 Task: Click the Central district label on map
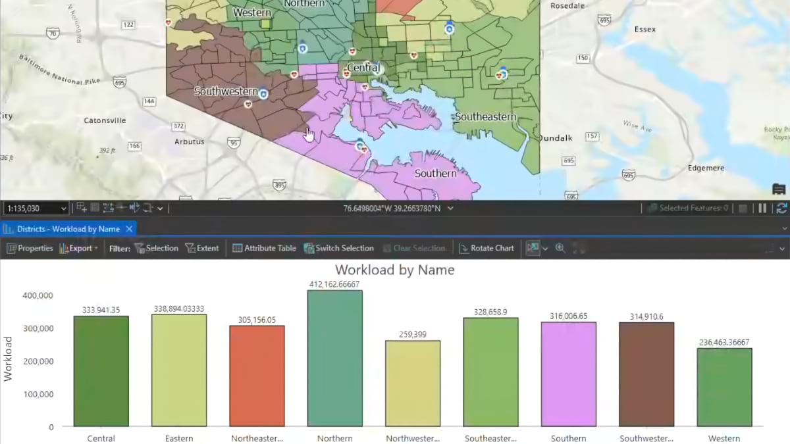(363, 68)
